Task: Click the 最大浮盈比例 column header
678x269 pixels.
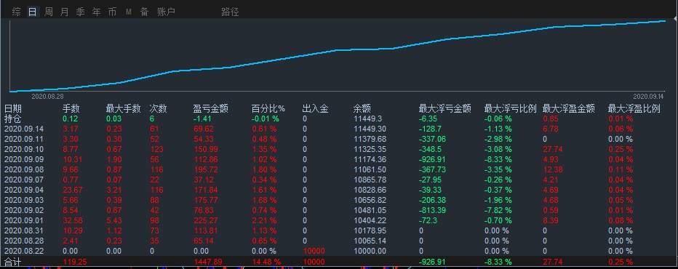Action: point(634,109)
